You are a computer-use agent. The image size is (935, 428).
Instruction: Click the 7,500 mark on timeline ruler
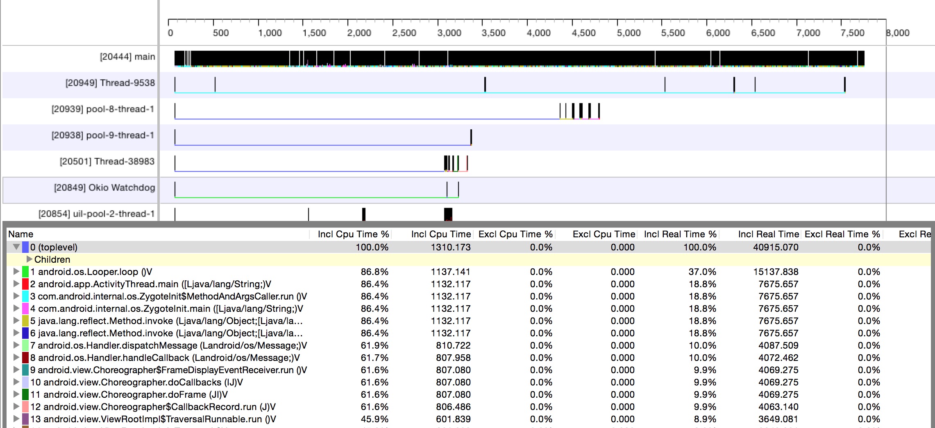tap(853, 33)
